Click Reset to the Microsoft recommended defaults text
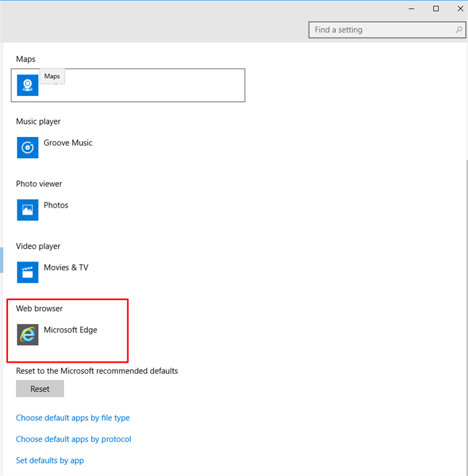This screenshot has width=468, height=476. point(97,371)
